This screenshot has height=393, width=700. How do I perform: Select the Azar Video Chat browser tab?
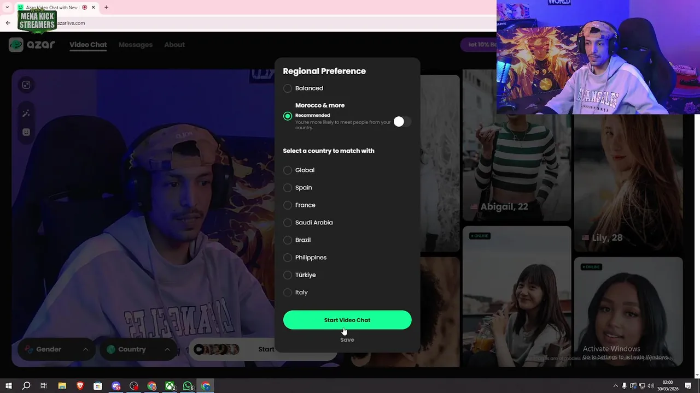click(x=57, y=8)
